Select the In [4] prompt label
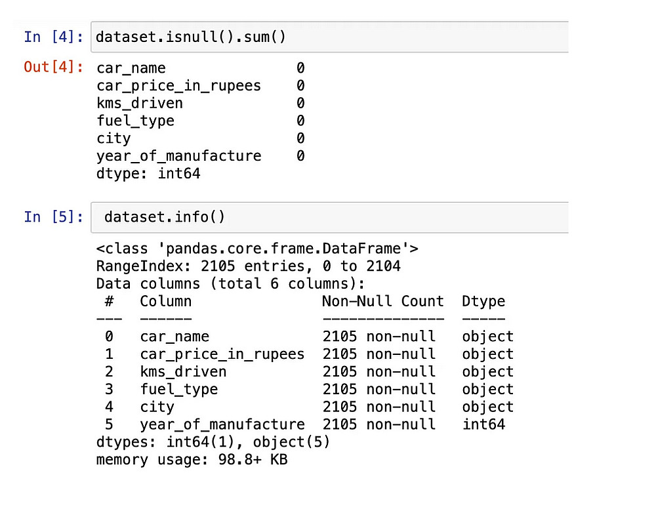 [x=53, y=37]
